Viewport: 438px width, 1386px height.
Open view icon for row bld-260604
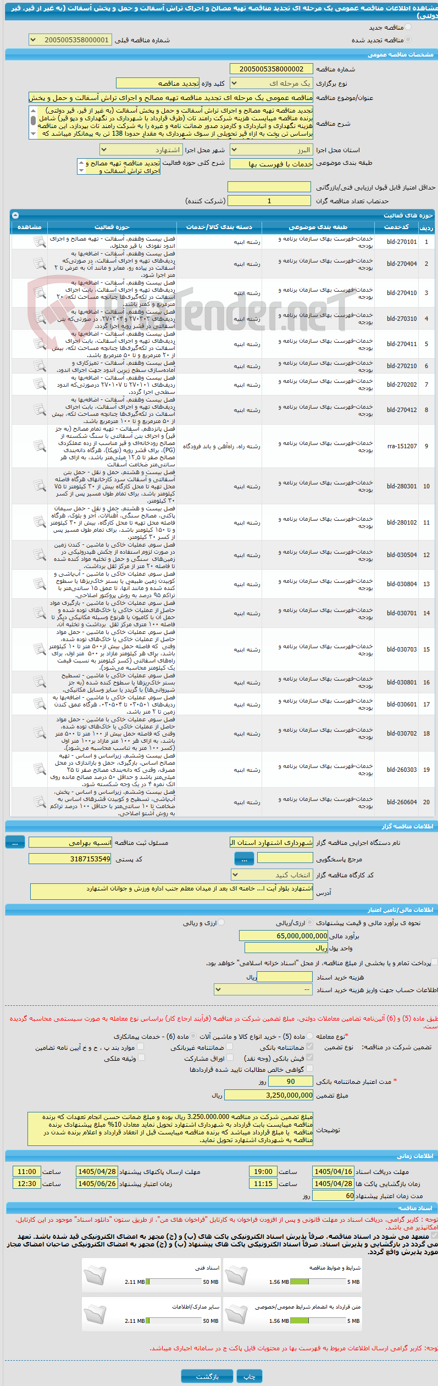click(x=39, y=802)
